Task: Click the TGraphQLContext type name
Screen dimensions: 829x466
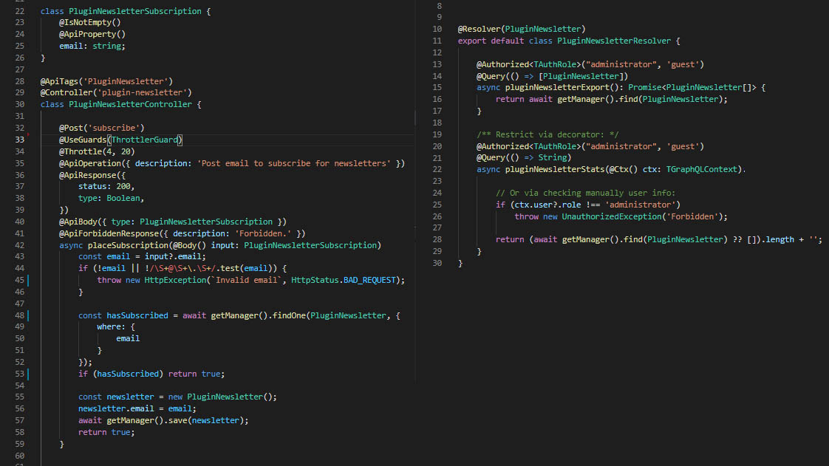Action: (702, 170)
